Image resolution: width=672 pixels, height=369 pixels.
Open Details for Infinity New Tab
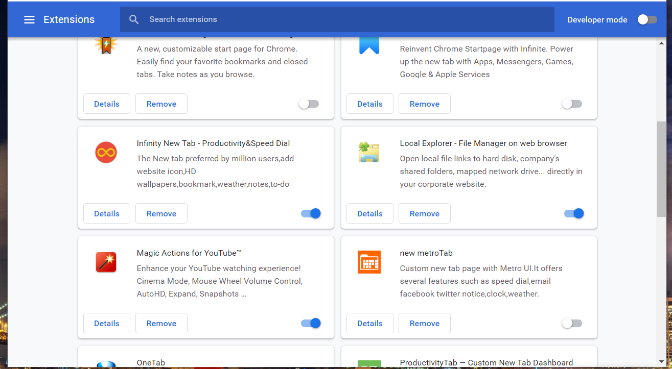pos(107,213)
